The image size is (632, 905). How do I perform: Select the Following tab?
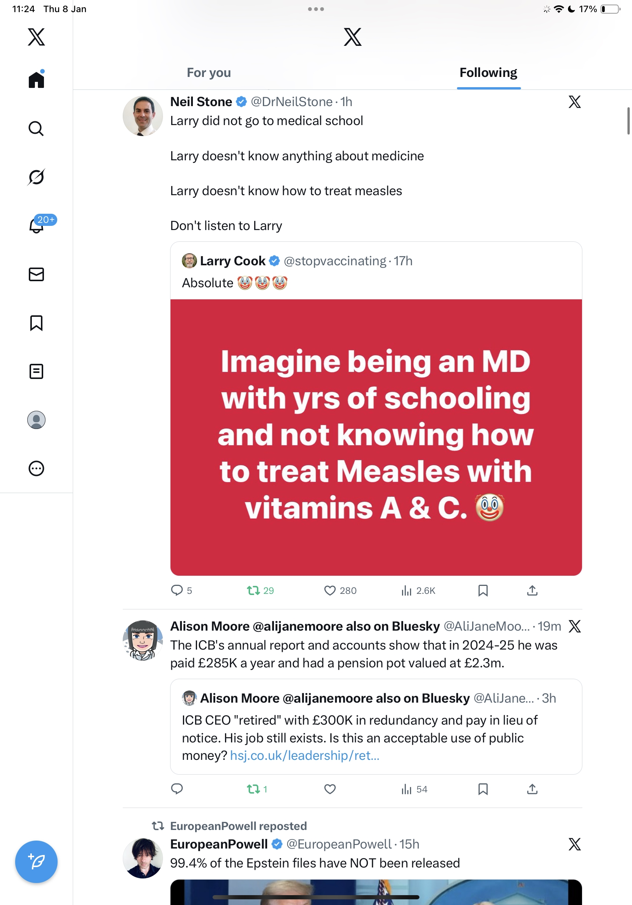pyautogui.click(x=488, y=73)
